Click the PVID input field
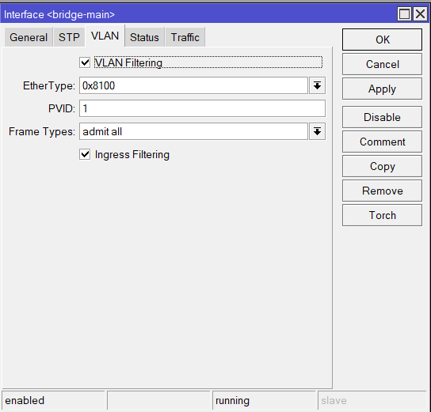The height and width of the screenshot is (412, 431). tap(202, 108)
